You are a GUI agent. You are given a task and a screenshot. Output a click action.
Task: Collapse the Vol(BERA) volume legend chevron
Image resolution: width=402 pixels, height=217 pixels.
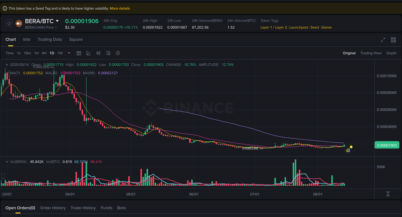point(7,162)
